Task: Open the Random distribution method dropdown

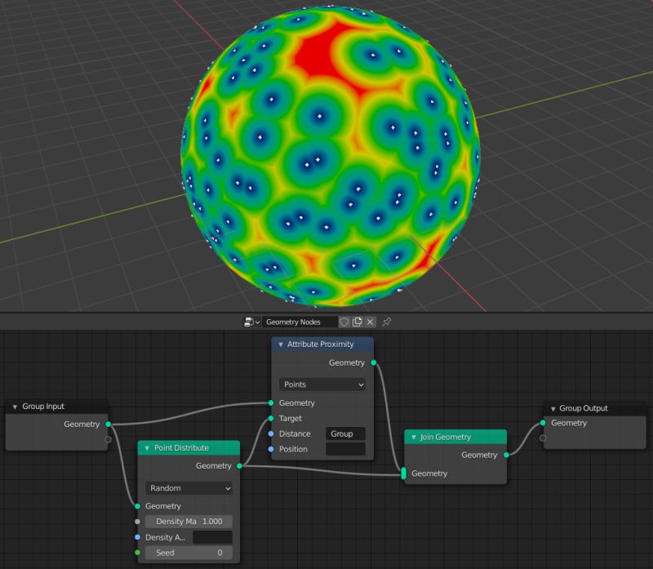Action: point(188,487)
